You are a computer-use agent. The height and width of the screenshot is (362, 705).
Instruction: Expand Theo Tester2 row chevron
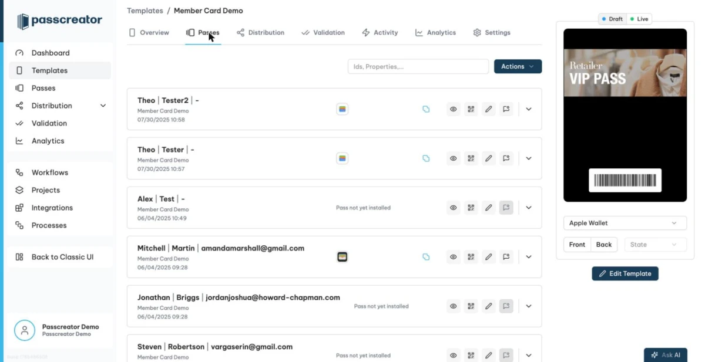coord(529,109)
